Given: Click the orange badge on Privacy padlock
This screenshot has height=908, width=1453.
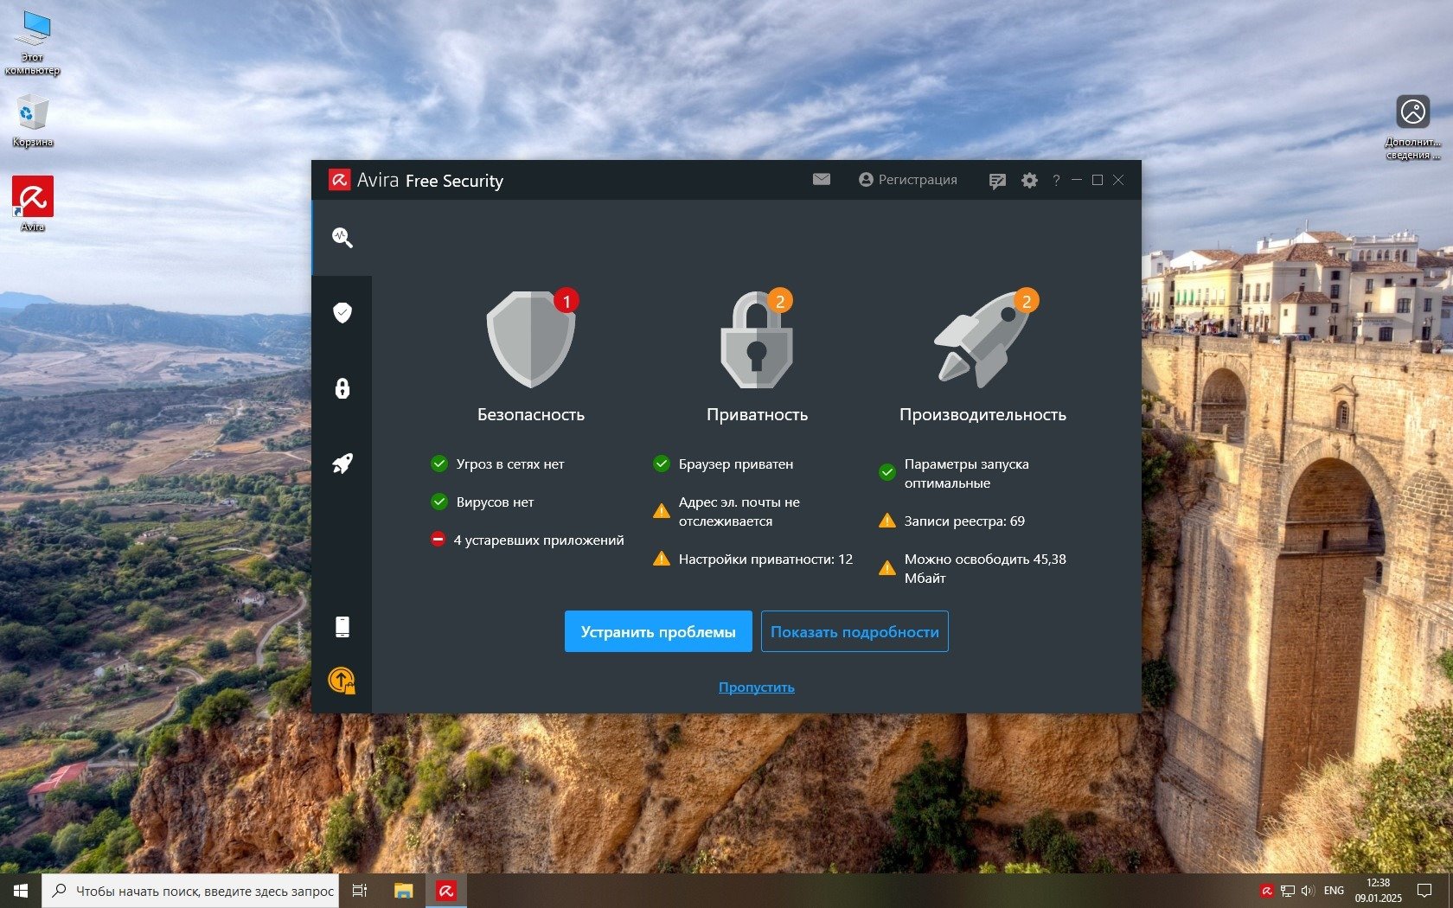Looking at the screenshot, I should 780,301.
